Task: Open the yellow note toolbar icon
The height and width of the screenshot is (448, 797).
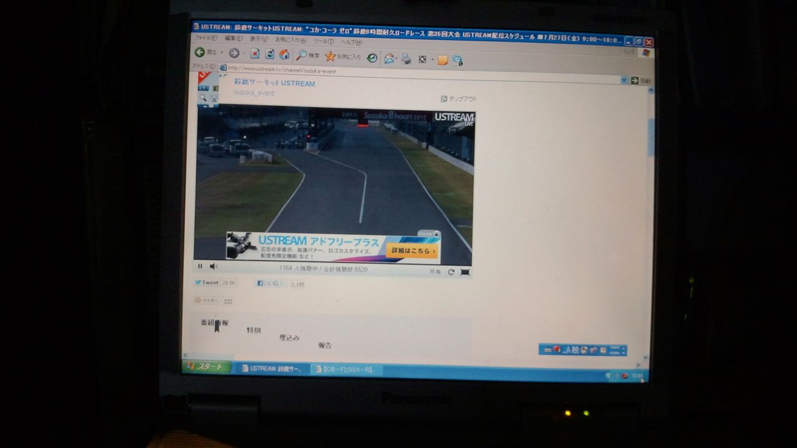Action: (443, 60)
